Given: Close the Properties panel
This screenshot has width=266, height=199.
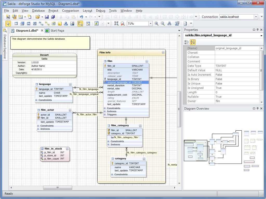Looking at the screenshot, I should pyautogui.click(x=261, y=30).
